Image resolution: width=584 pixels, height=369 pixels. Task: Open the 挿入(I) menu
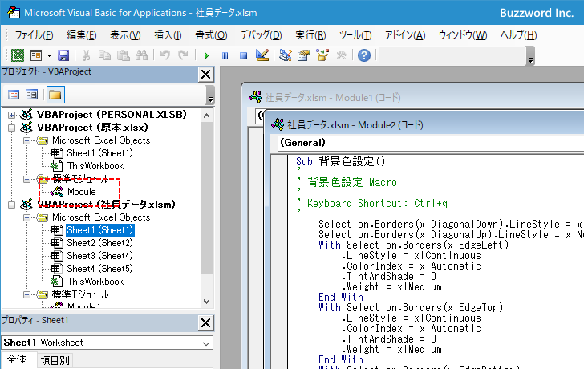pyautogui.click(x=168, y=35)
